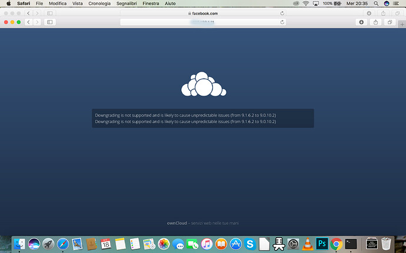Open FaceTime in the Dock
Screen dimensions: 406x253
pyautogui.click(x=192, y=244)
